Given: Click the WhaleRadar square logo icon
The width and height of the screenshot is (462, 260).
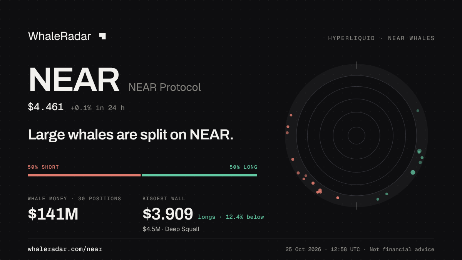Looking at the screenshot, I should [102, 36].
